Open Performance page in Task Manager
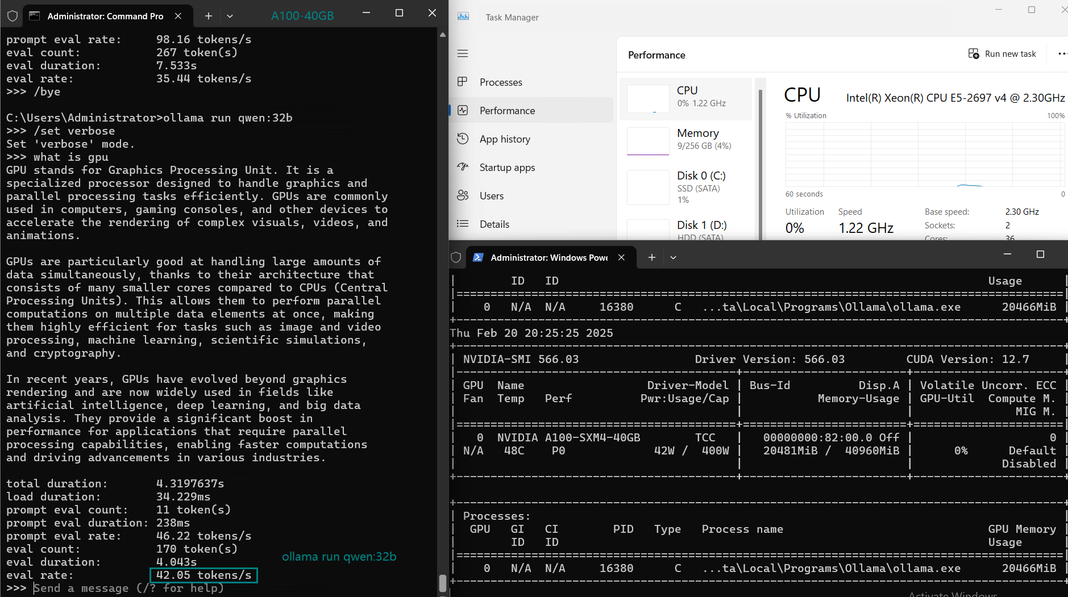Screen dimensions: 1068x597 tap(531, 110)
